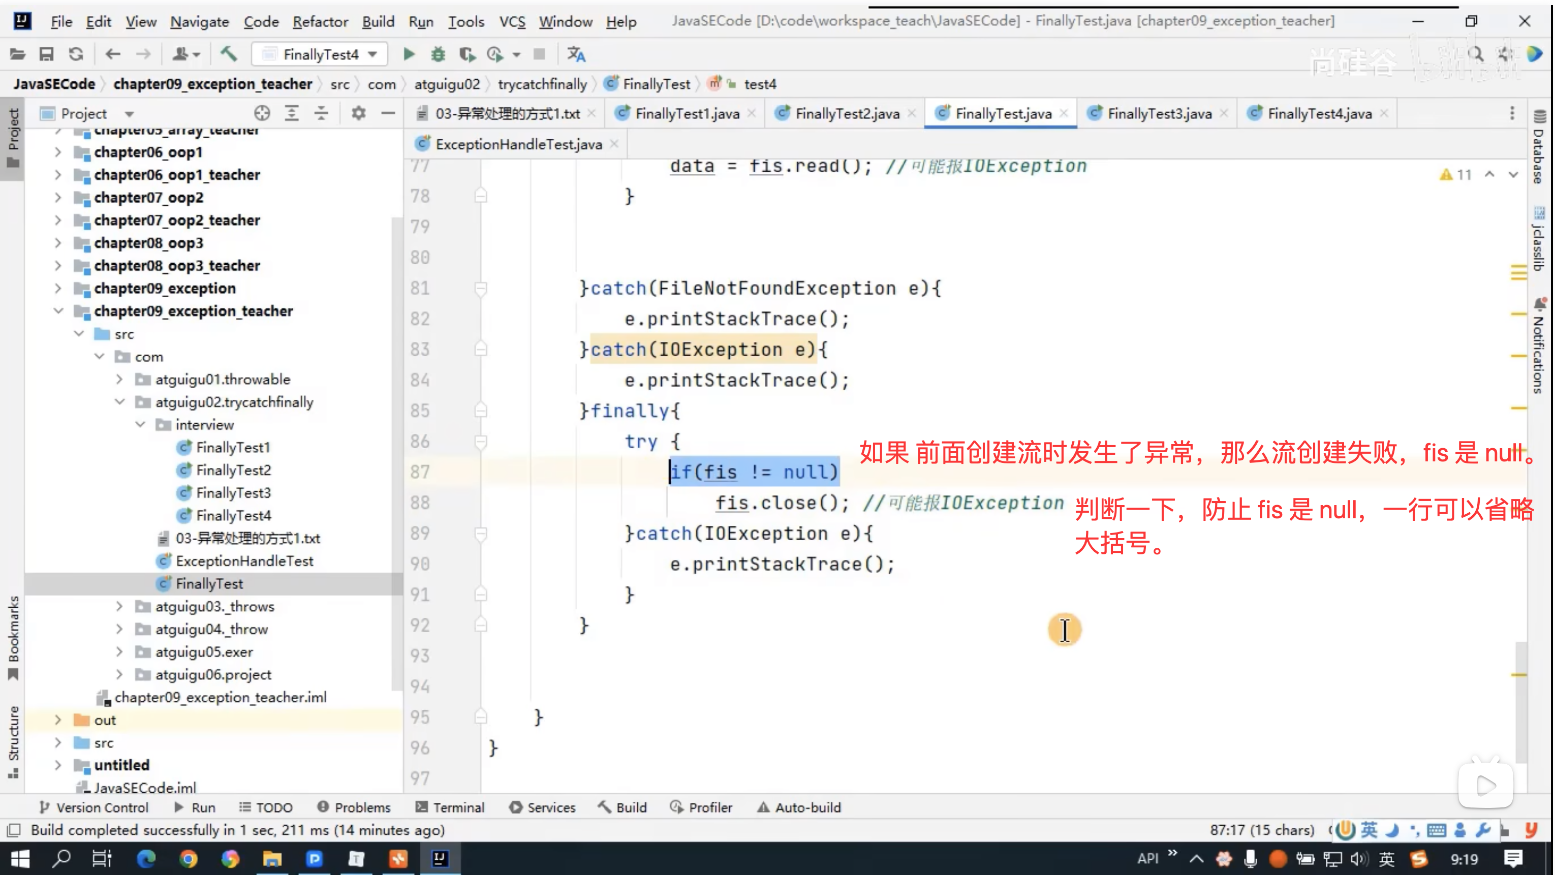Screen dimensions: 1555x875
Task: Run FinallyTest4 with the green play button
Action: coord(409,54)
